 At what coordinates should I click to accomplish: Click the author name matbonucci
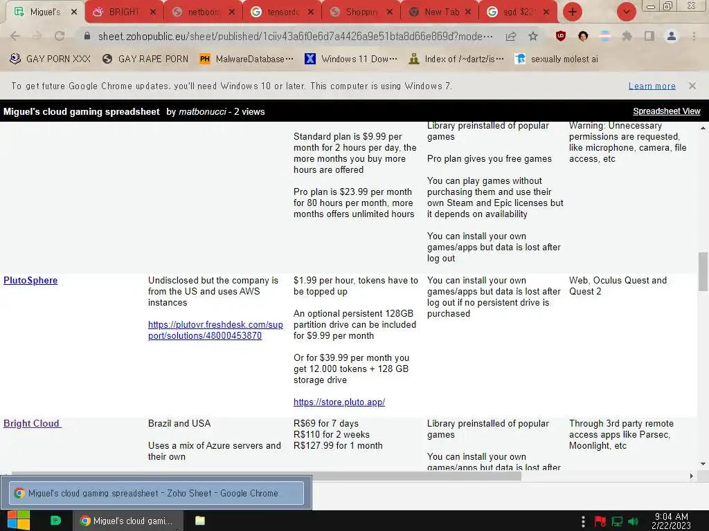tap(202, 111)
